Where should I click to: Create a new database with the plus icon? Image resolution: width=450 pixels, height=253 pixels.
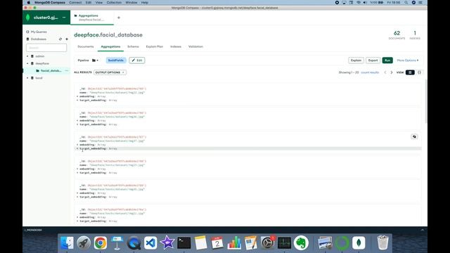pyautogui.click(x=67, y=39)
